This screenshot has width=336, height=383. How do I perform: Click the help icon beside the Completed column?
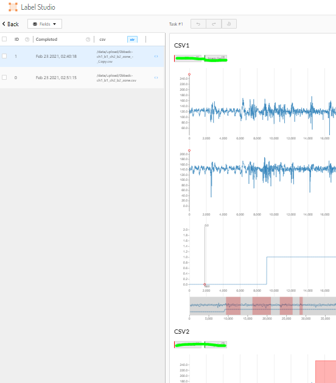(x=88, y=40)
